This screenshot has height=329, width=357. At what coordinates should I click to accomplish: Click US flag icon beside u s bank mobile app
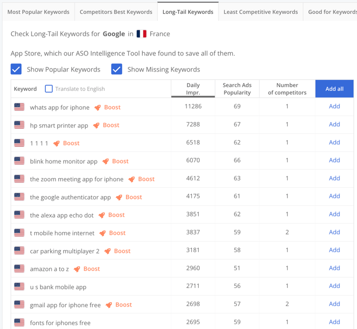pyautogui.click(x=19, y=287)
